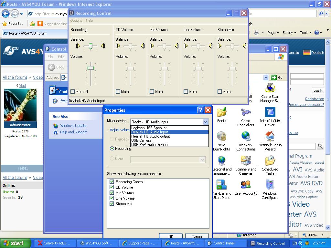331x248 pixels.
Task: Click Internet Explorer forward arrow button
Action: click(14, 14)
